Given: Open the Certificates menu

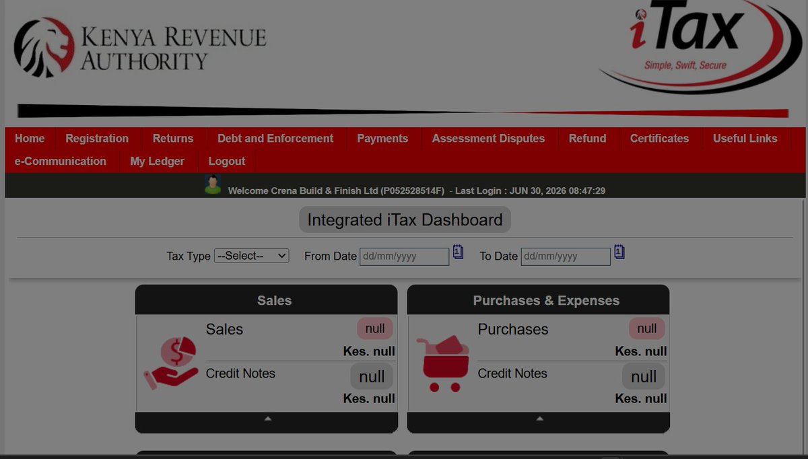Looking at the screenshot, I should [x=659, y=139].
